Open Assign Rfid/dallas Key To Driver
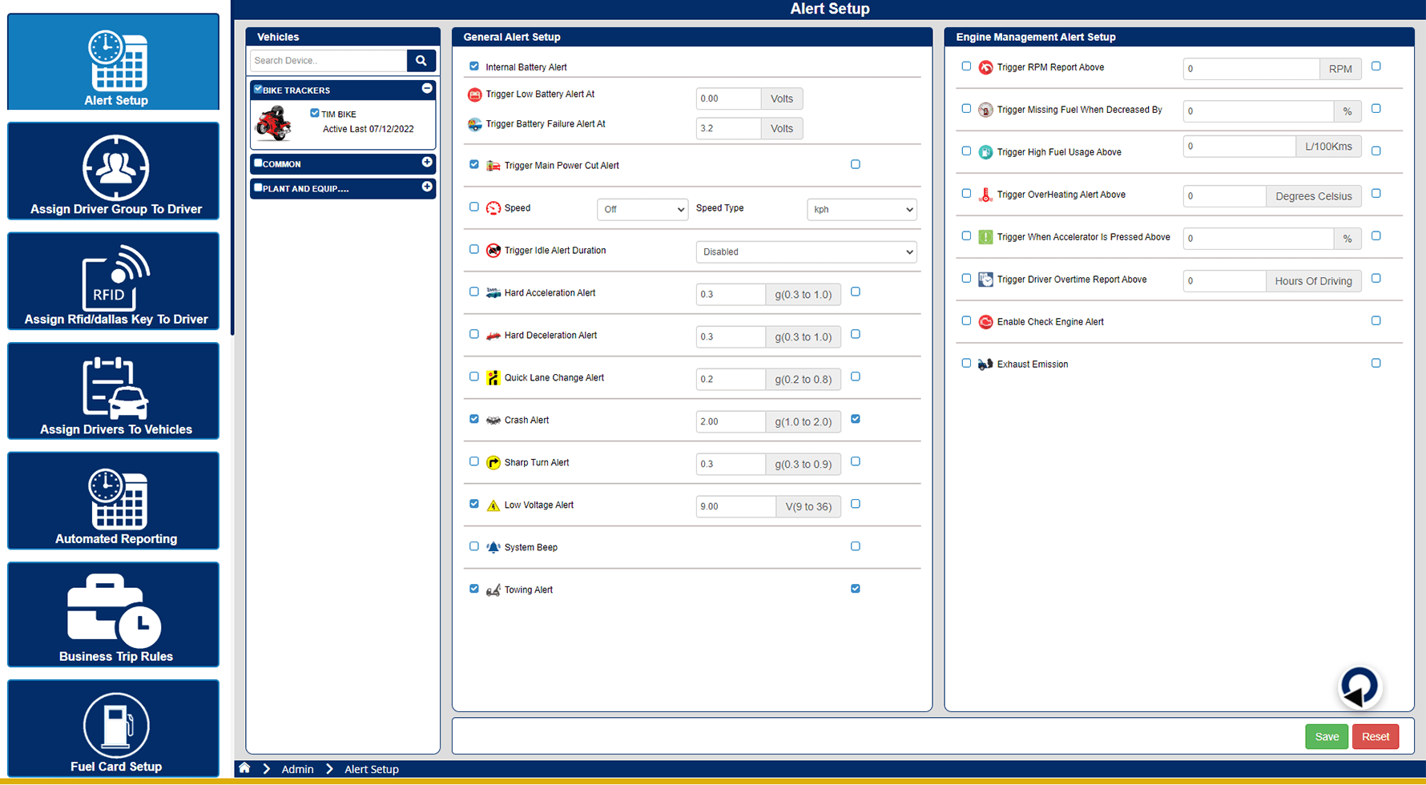Screen dimensions: 1426x785 tap(113, 281)
